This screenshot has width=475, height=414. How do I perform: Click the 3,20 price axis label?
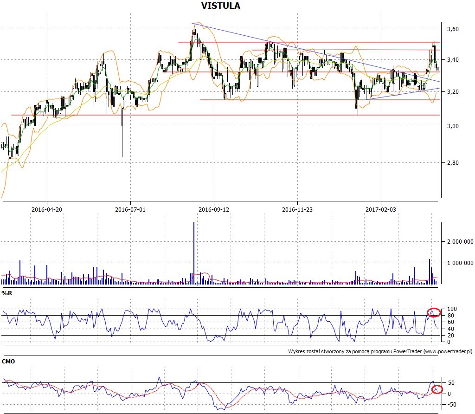click(x=453, y=92)
